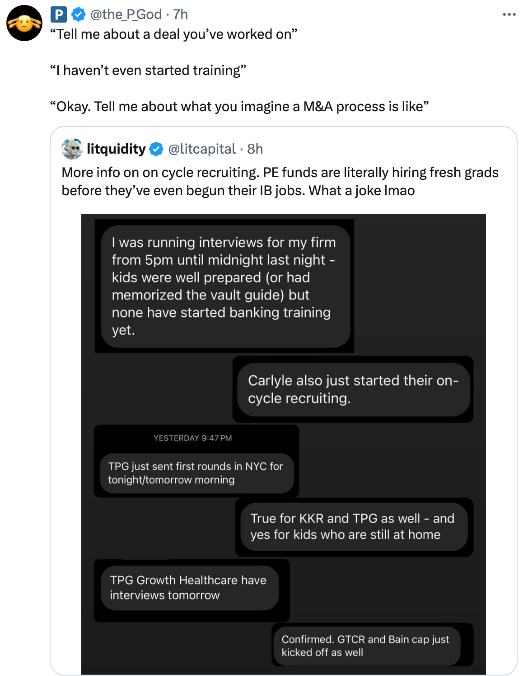This screenshot has height=676, width=523.
Task: Click litquidity's verified checkmark badge
Action: click(x=156, y=149)
